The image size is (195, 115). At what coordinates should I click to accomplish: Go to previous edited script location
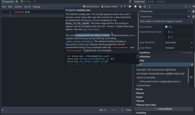121,6
